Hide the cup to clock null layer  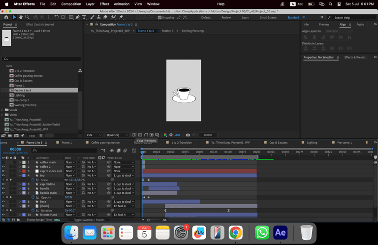(3, 171)
